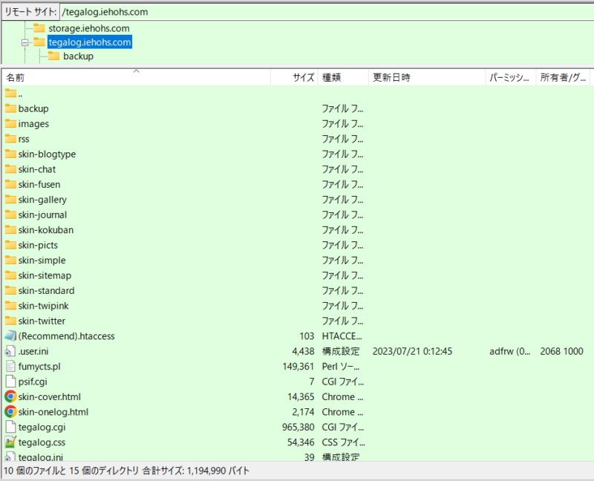594x481 pixels.
Task: Click the リモート サイト label
Action: (30, 12)
